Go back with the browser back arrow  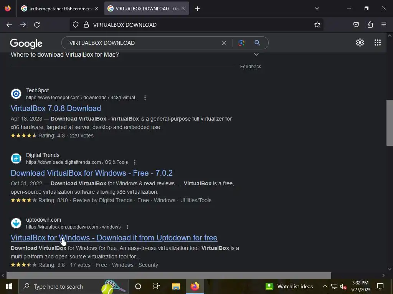pyautogui.click(x=9, y=25)
